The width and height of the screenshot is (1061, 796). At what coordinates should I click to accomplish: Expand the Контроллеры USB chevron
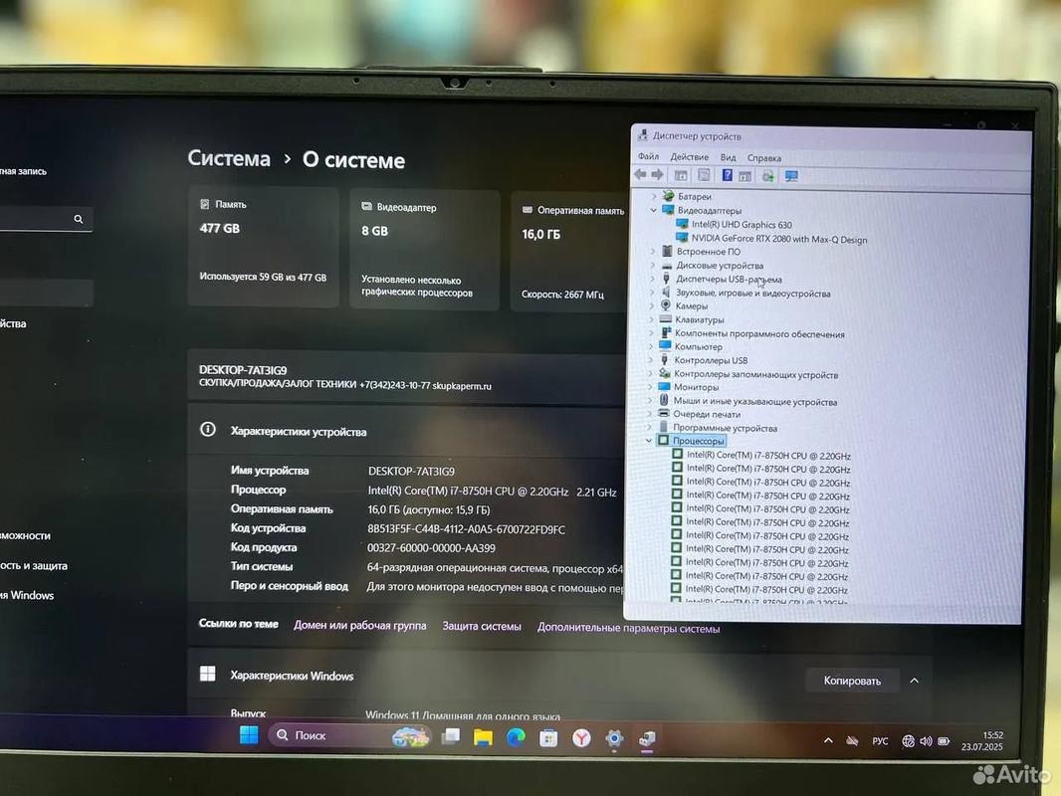(651, 360)
